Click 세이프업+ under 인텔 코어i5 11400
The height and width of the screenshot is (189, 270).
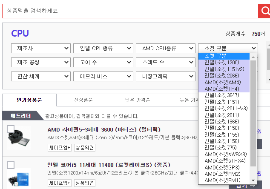coord(60,183)
